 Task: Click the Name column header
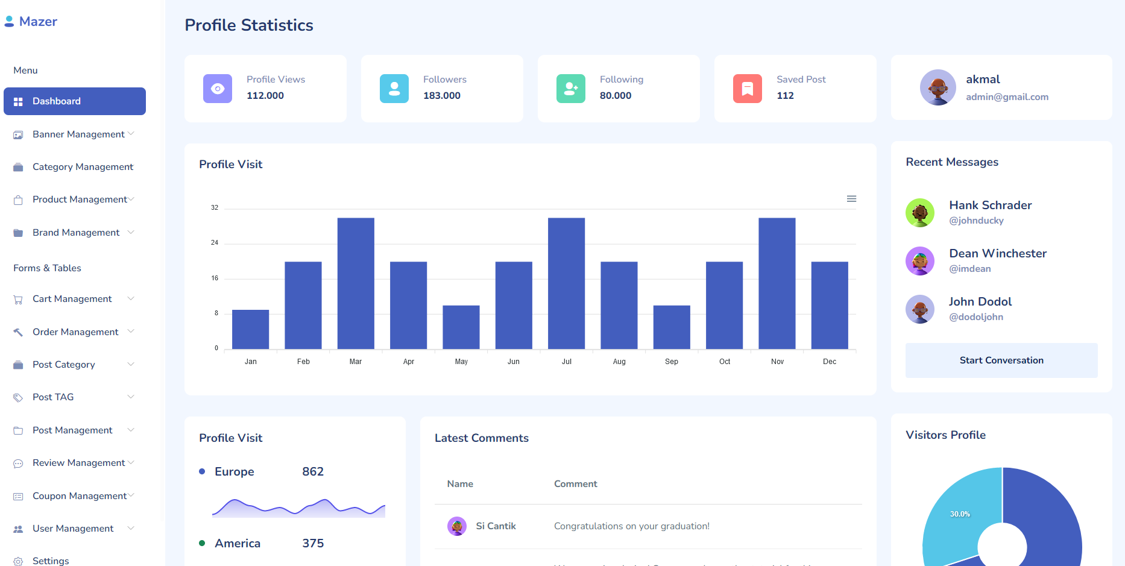(x=460, y=484)
